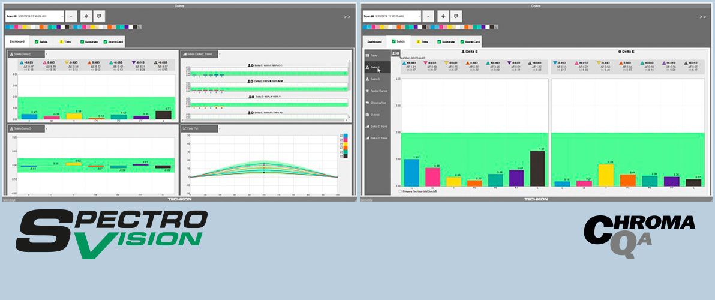Expand the >> chevron in the Solids window
Viewport: 715px width, 300px height.
(703, 16)
